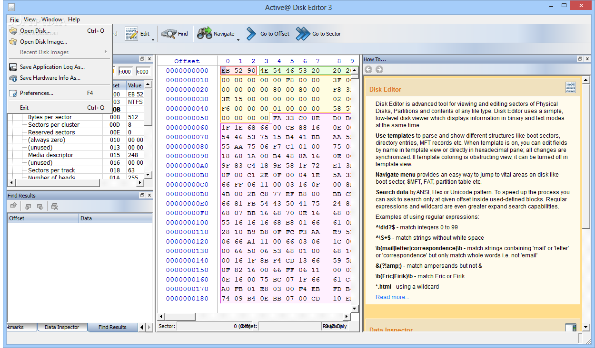Click the Preferences icon in File menu

13,93
